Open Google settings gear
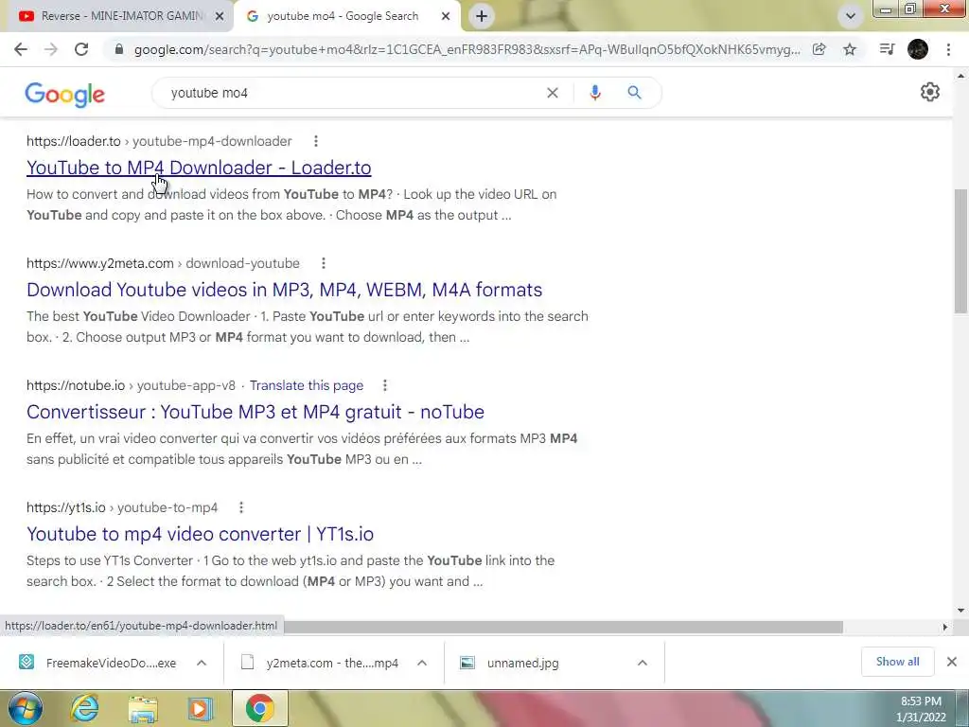Image resolution: width=969 pixels, height=727 pixels. click(x=930, y=92)
